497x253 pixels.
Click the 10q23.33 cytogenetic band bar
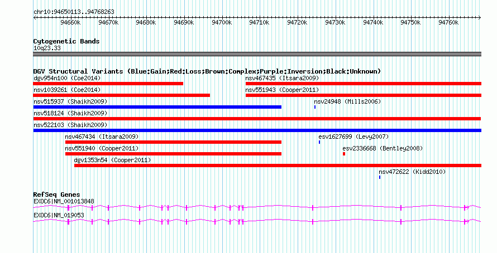(257, 54)
